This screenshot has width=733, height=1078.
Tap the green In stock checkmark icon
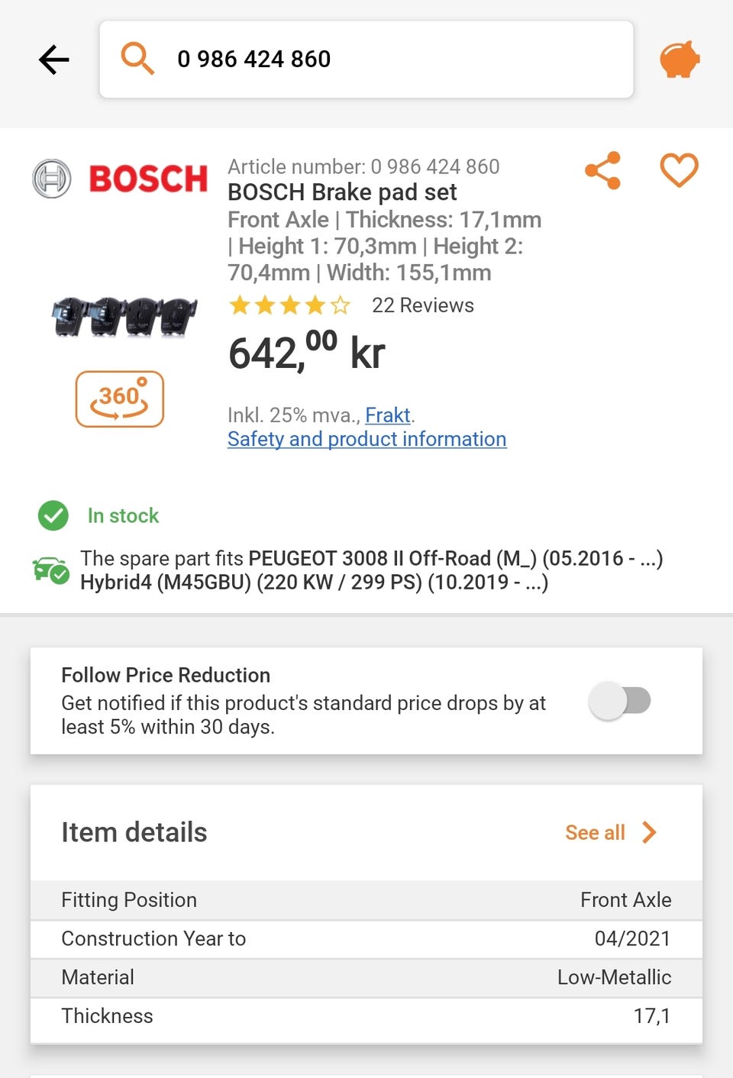(x=53, y=516)
